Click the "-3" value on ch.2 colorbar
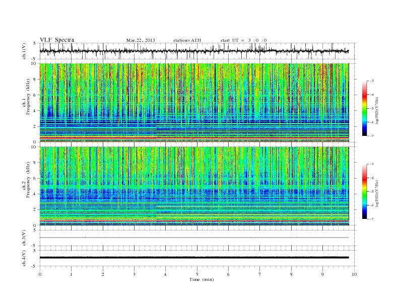Viewport: 399px width, 308px height. tap(372, 164)
